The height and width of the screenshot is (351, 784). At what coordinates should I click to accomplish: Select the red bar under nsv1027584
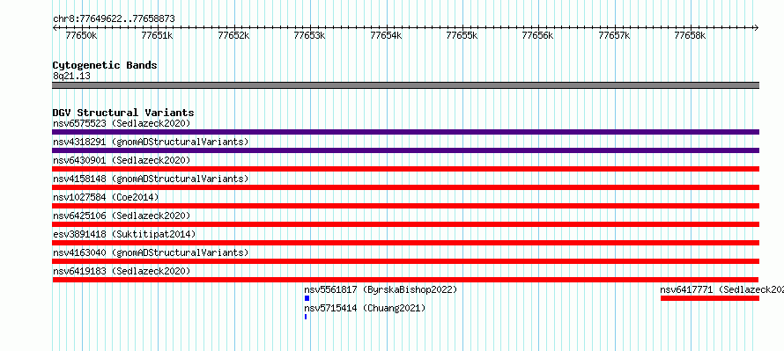(405, 206)
